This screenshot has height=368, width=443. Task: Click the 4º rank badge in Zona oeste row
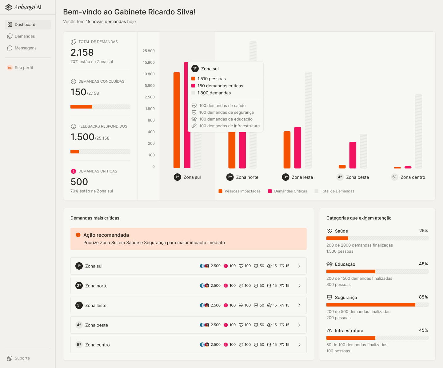point(79,325)
